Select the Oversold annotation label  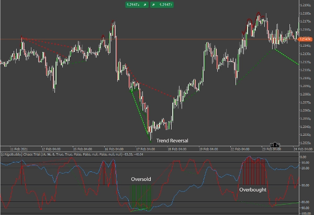[141, 179]
